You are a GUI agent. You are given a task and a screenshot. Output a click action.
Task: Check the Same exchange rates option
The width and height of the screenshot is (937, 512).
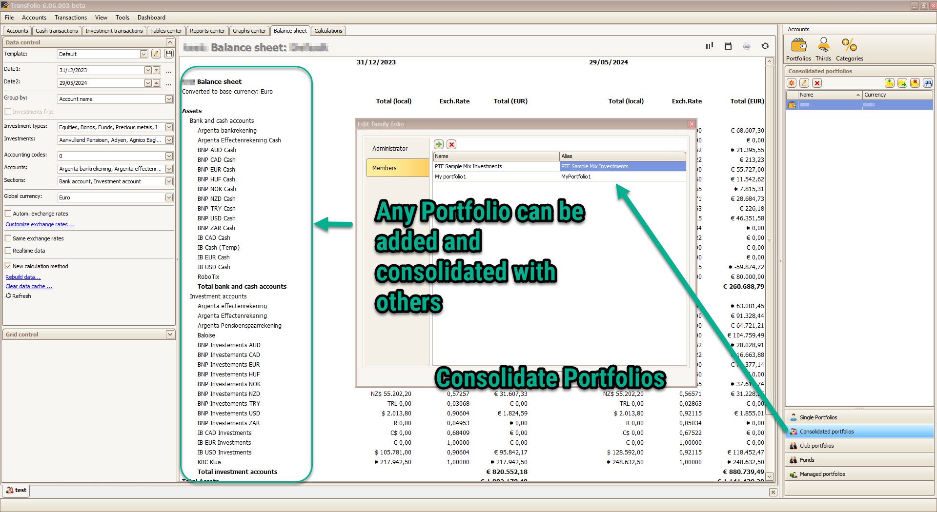[8, 238]
